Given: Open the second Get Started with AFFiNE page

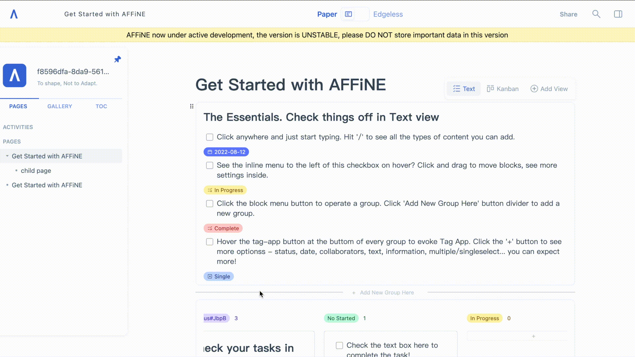Looking at the screenshot, I should [47, 185].
